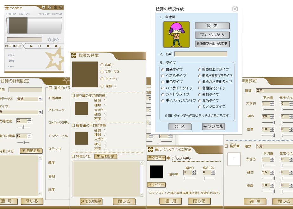Screen dimensions: 293x209
Task: Click the メモの保存 button
Action: tap(91, 201)
